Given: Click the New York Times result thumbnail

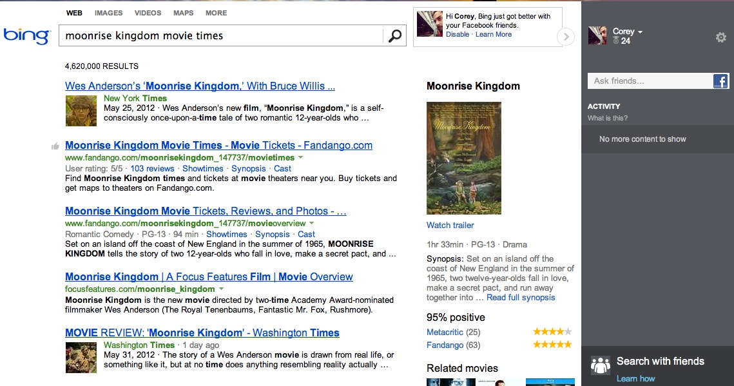Looking at the screenshot, I should [81, 111].
